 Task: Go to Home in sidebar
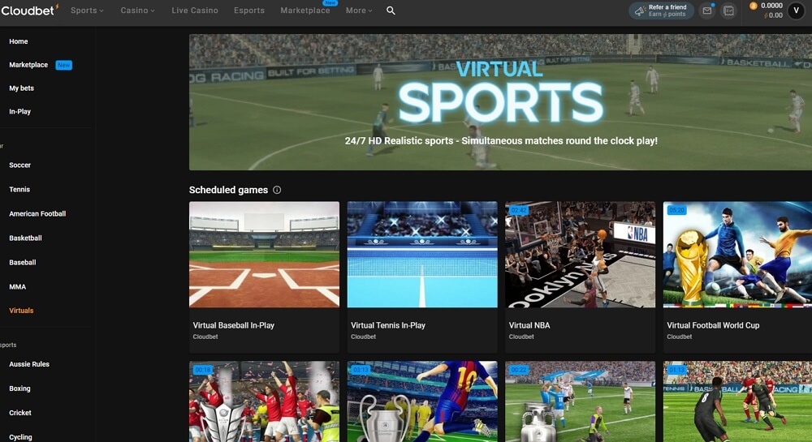point(19,41)
